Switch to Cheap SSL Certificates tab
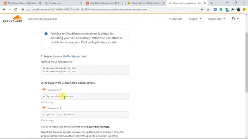Viewport: 248px width, 139px height. coord(146,3)
